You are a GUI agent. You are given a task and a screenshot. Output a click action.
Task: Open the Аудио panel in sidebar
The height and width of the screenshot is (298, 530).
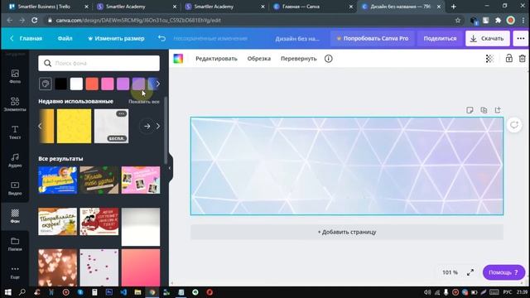click(x=15, y=160)
